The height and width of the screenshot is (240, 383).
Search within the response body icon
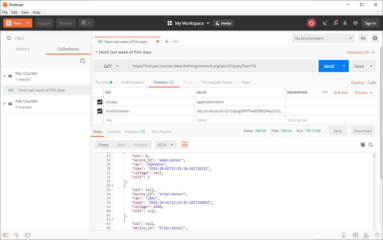(371, 145)
